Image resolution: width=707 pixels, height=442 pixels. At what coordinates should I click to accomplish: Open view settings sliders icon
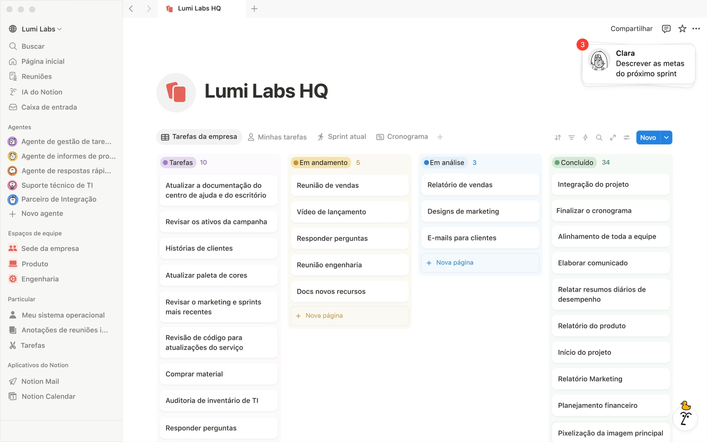point(626,137)
